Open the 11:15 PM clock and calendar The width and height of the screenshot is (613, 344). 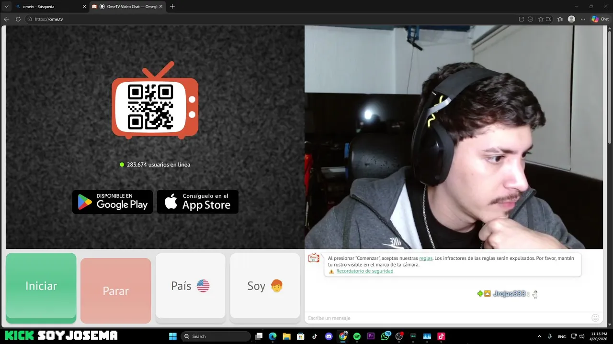(x=599, y=336)
